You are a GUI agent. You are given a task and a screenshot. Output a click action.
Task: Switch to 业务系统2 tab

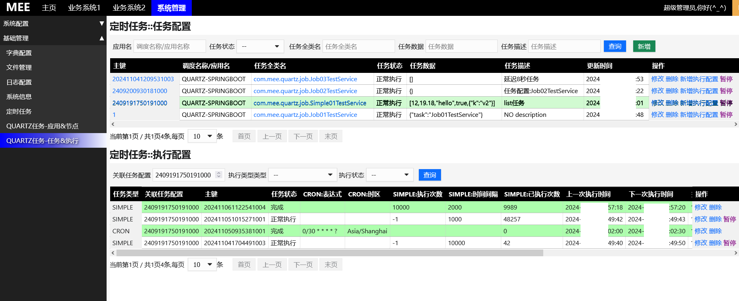pos(129,8)
